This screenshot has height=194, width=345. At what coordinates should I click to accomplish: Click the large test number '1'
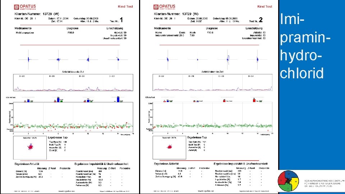121,20
